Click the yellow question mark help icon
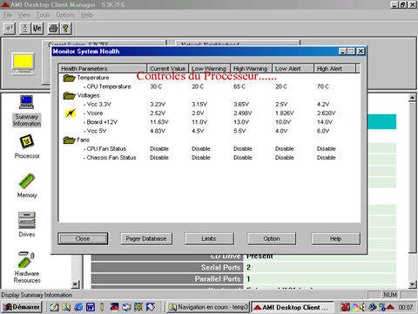This screenshot has width=418, height=314. (x=65, y=28)
